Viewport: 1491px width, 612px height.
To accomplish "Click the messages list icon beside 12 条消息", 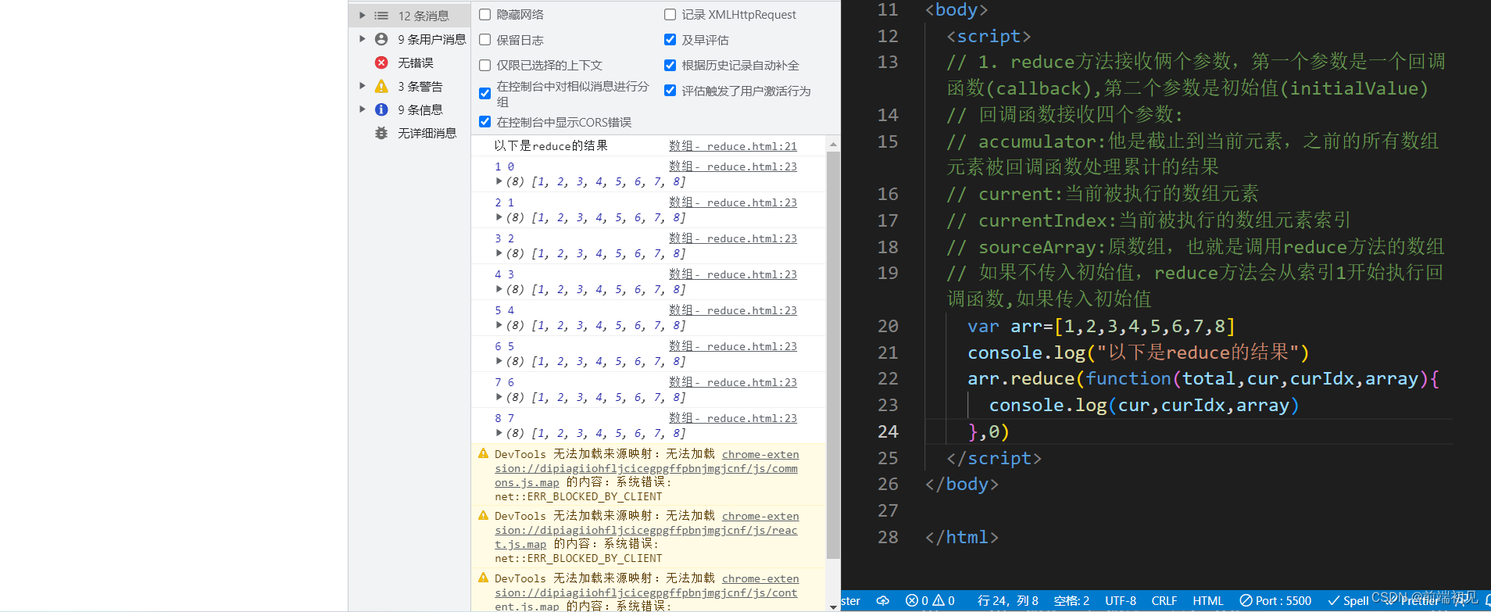I will click(x=381, y=16).
